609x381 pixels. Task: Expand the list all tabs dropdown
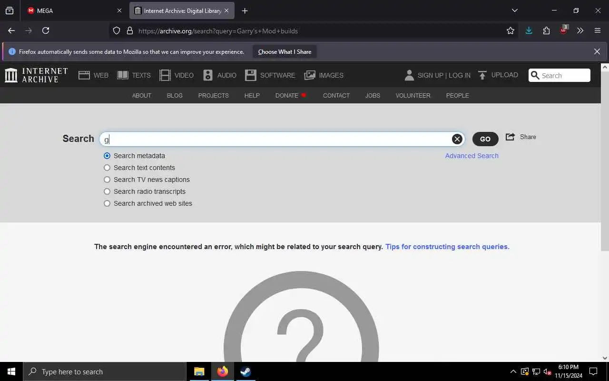514,10
